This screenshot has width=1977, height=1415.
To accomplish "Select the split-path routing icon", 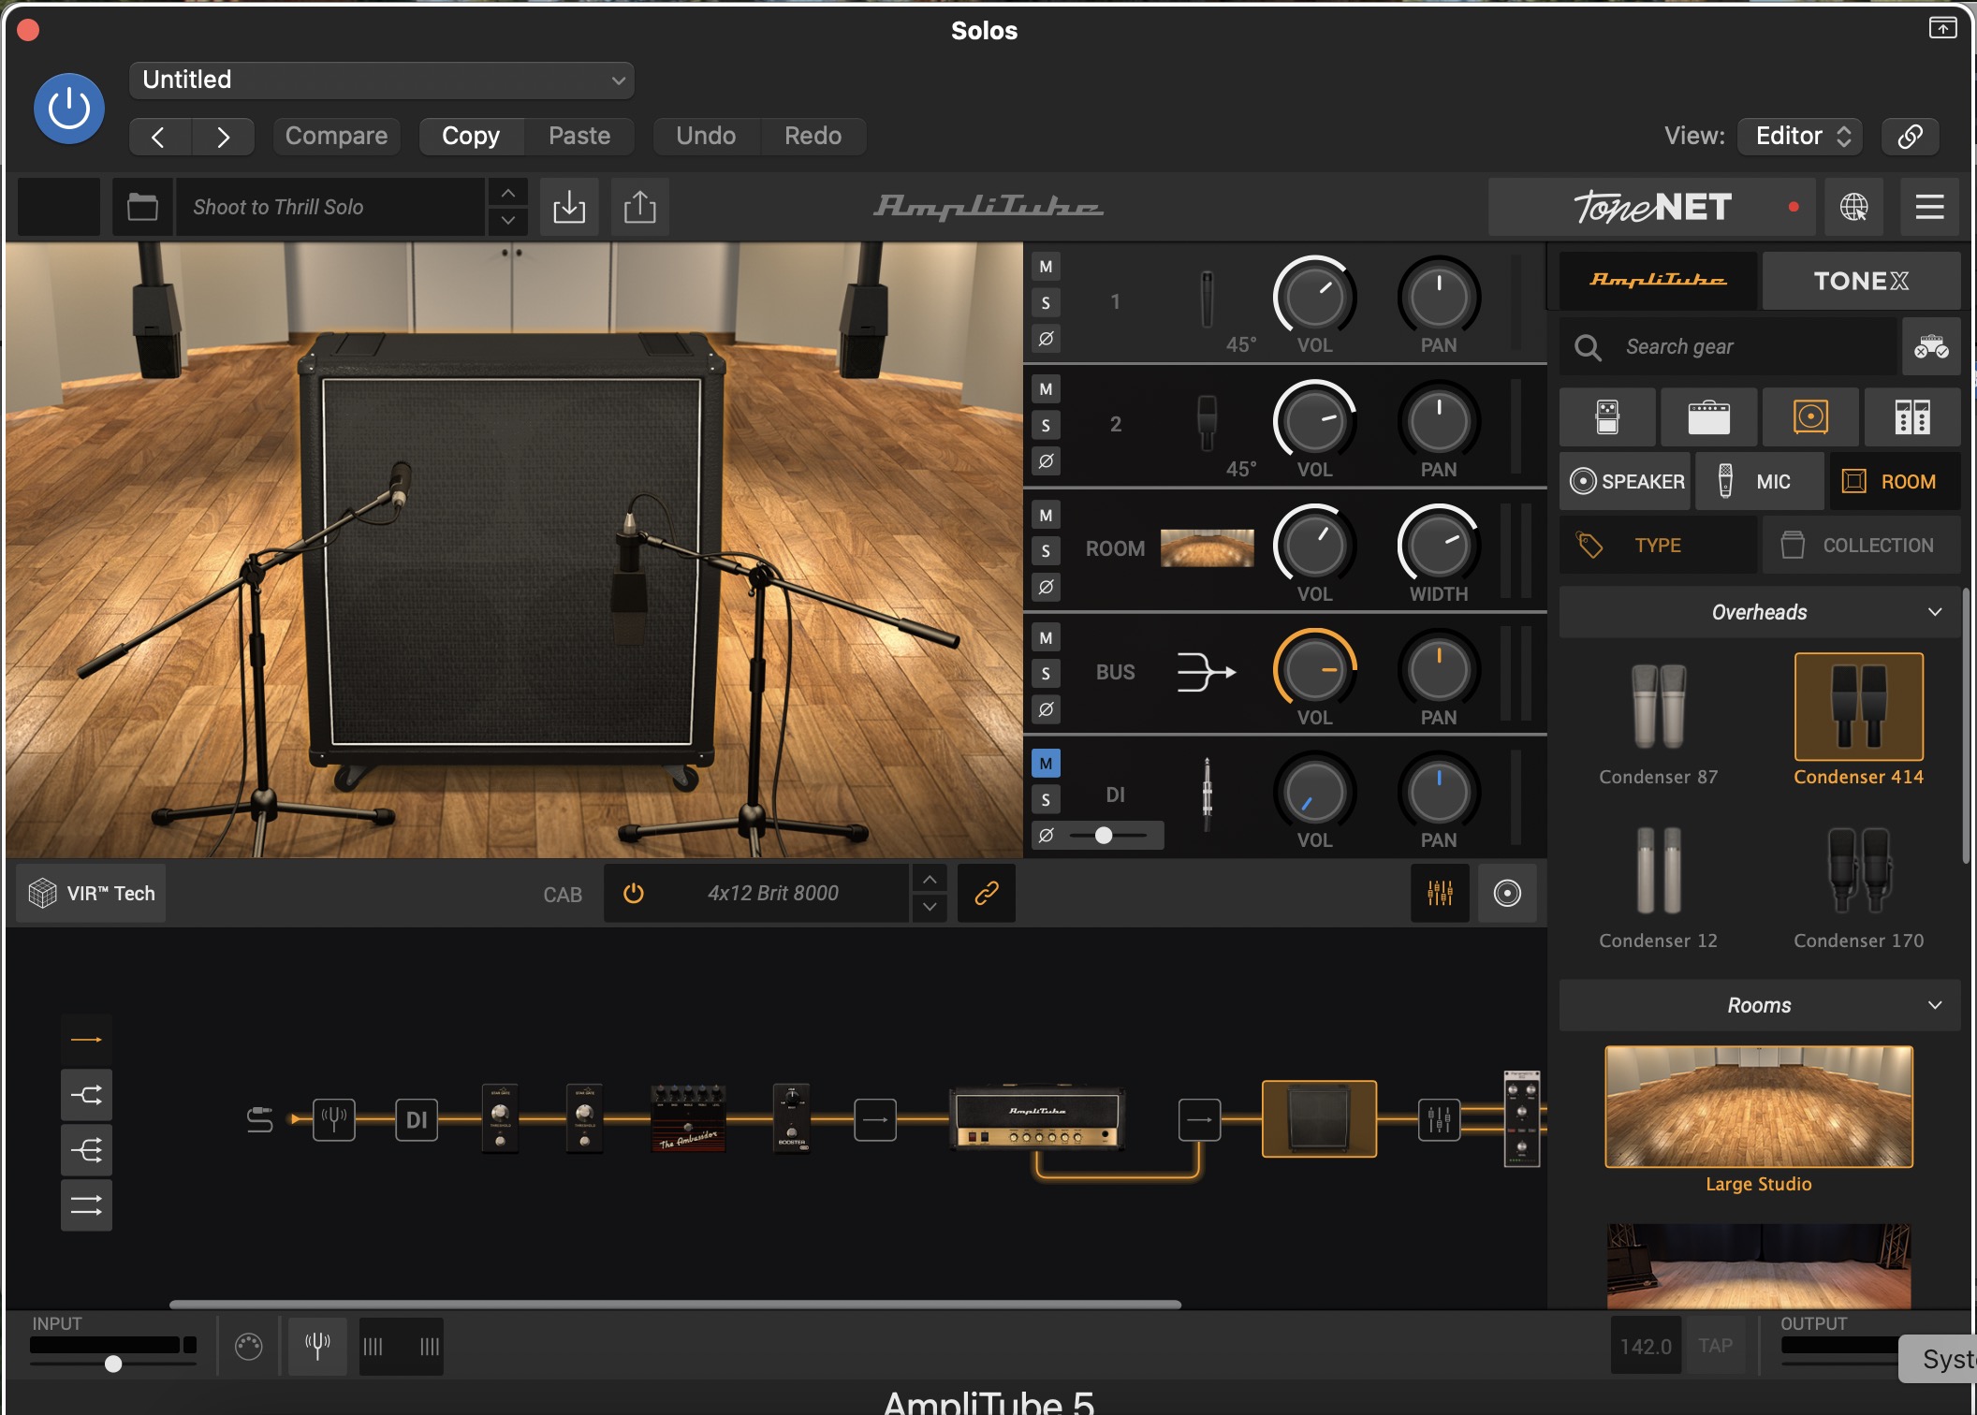I will [x=86, y=1095].
